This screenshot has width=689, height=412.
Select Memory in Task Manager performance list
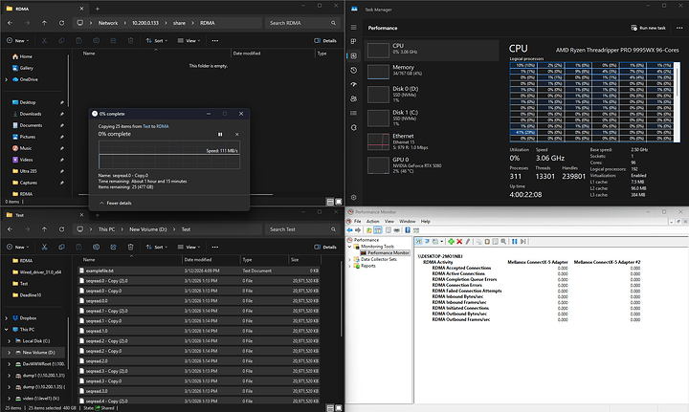pyautogui.click(x=432, y=72)
